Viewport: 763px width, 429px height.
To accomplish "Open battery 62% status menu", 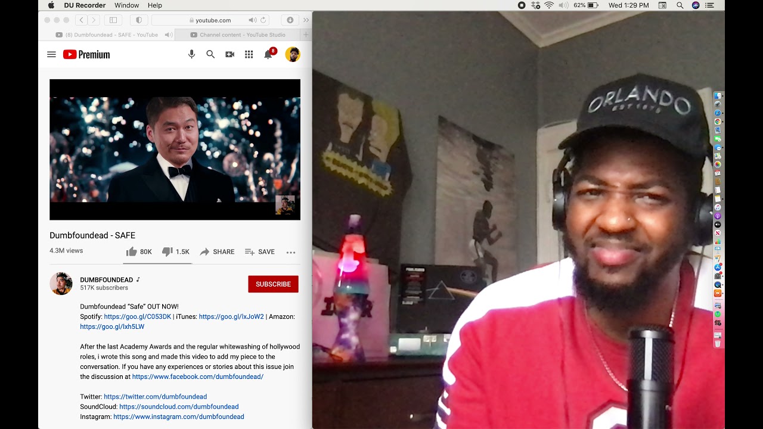I will pyautogui.click(x=585, y=5).
